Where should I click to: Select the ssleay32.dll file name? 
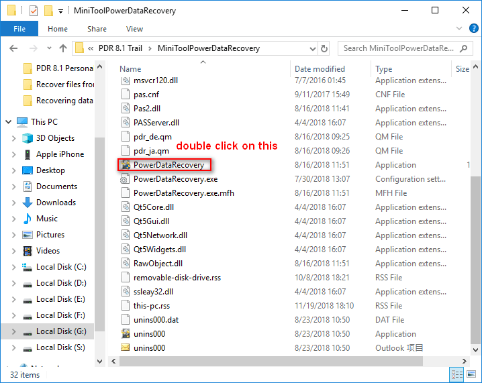pyautogui.click(x=153, y=292)
